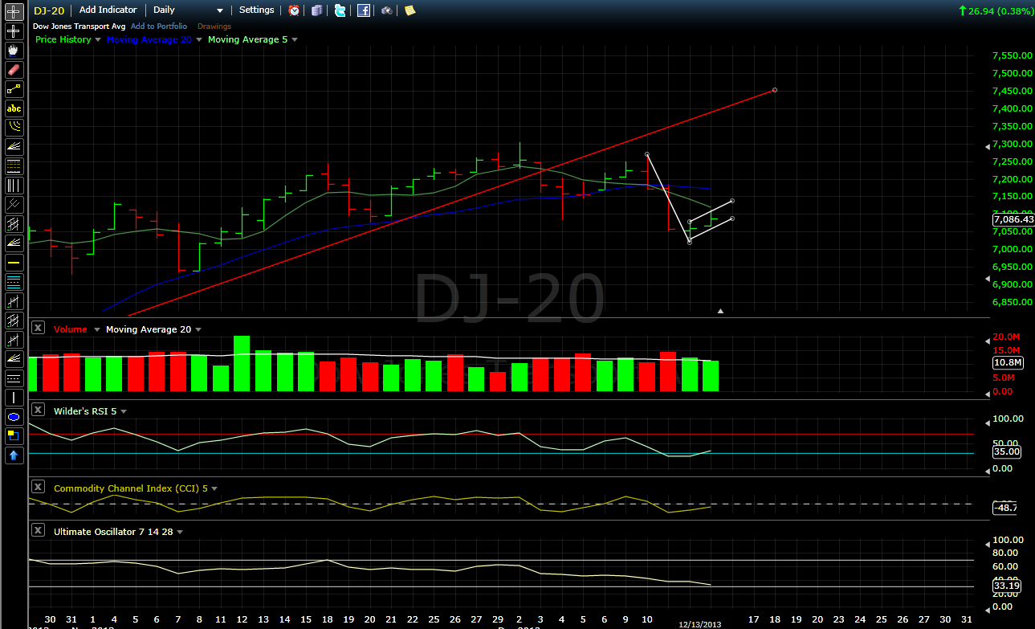The height and width of the screenshot is (629, 1035).
Task: Click the current price label 7,086.43
Action: [x=1013, y=219]
